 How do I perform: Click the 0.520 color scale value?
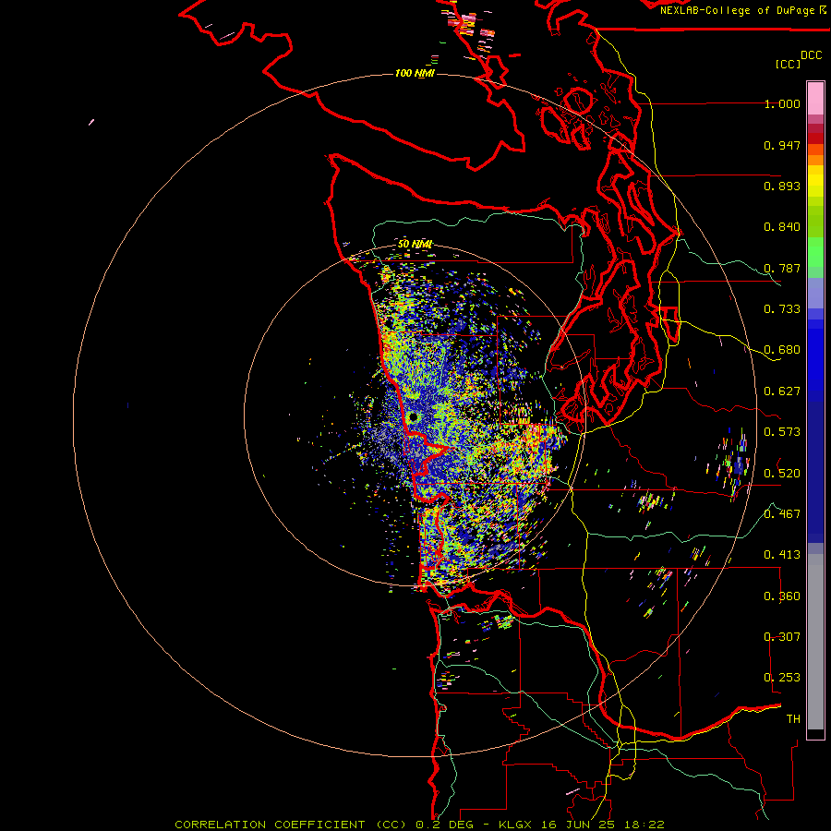782,473
